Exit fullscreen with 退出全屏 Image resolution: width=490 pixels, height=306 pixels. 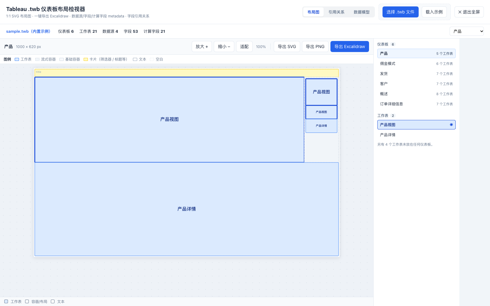point(469,12)
